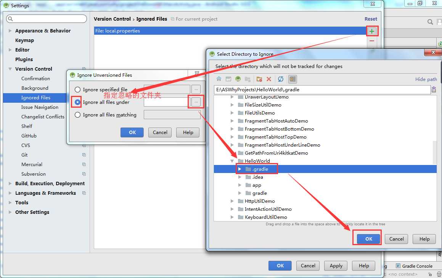Select the app folder in directory tree
The width and height of the screenshot is (442, 278).
coord(257,185)
